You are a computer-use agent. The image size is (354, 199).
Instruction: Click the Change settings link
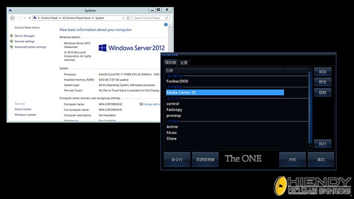pyautogui.click(x=151, y=104)
